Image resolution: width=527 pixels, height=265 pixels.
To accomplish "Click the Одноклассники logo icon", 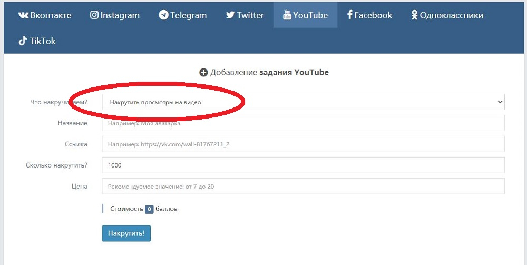I will click(x=414, y=15).
